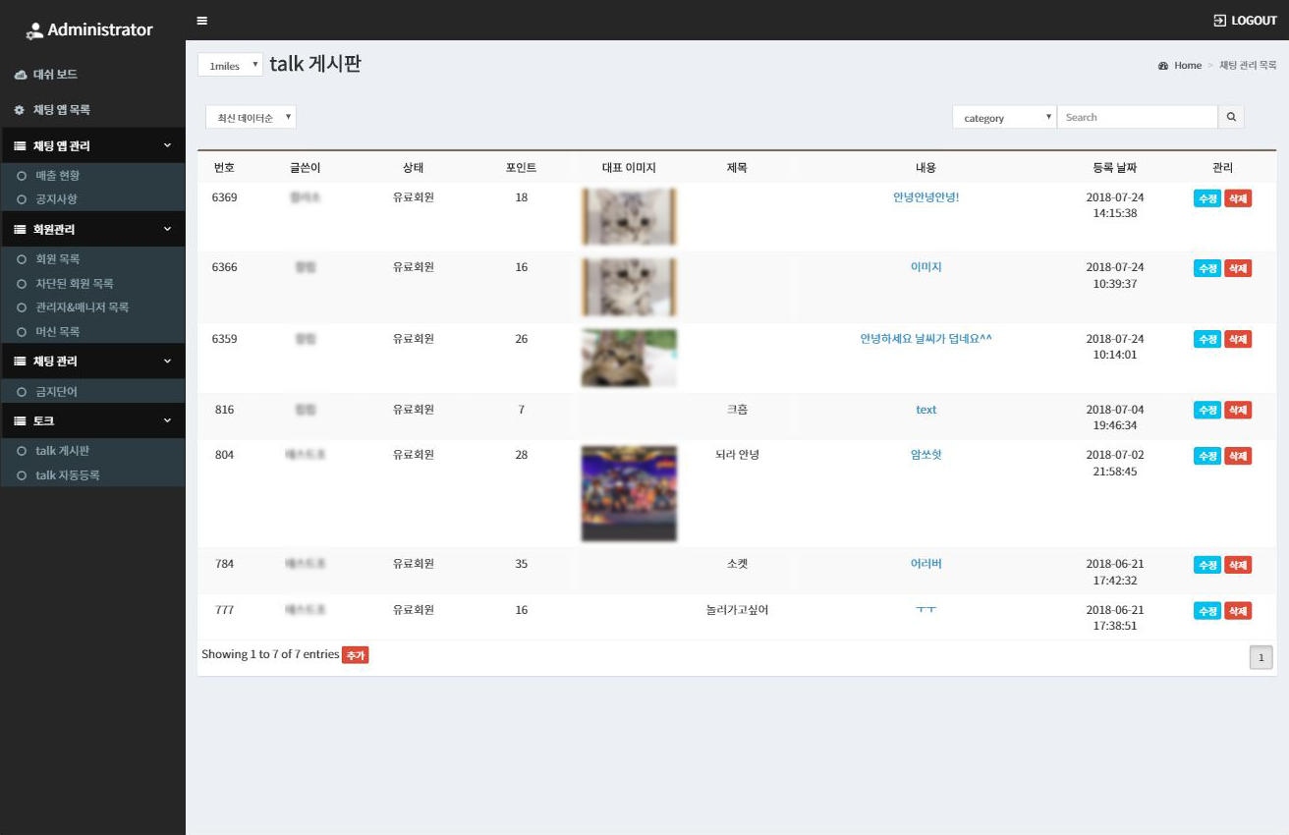Image resolution: width=1289 pixels, height=835 pixels.
Task: Open the text content link for post 816
Action: click(926, 410)
